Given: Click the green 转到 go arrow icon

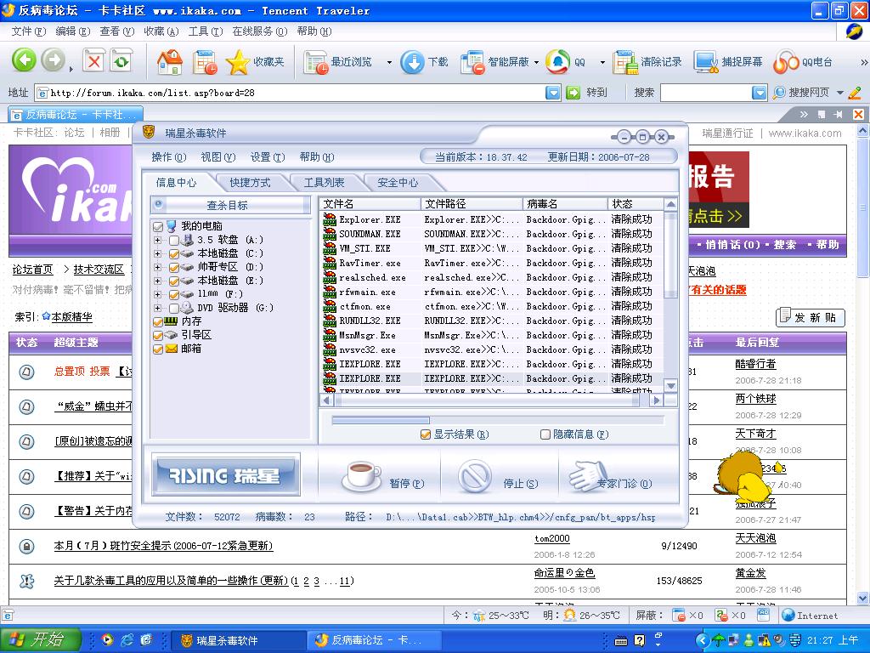Looking at the screenshot, I should click(573, 93).
